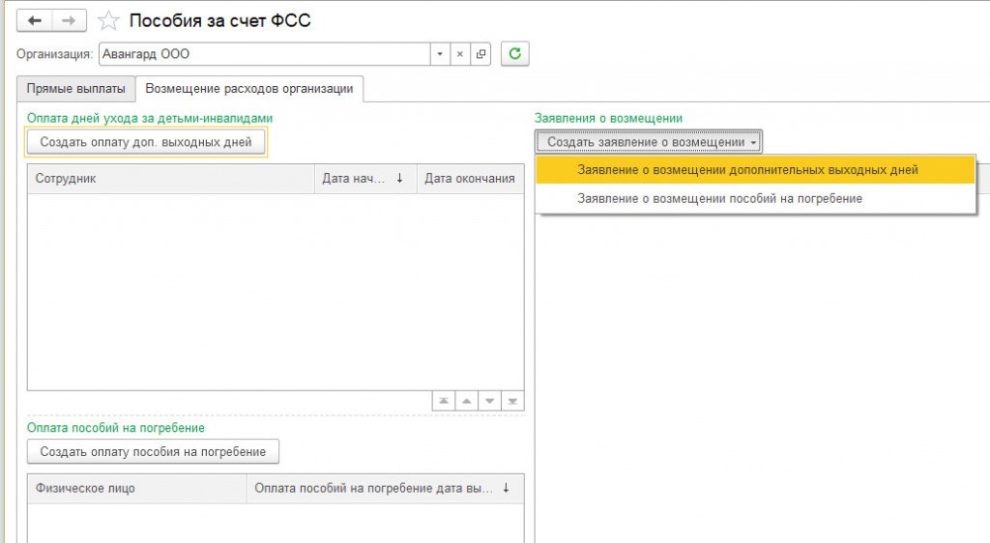Switch to the Прямые выплаты tab
Screen dimensions: 990x543
[x=75, y=89]
